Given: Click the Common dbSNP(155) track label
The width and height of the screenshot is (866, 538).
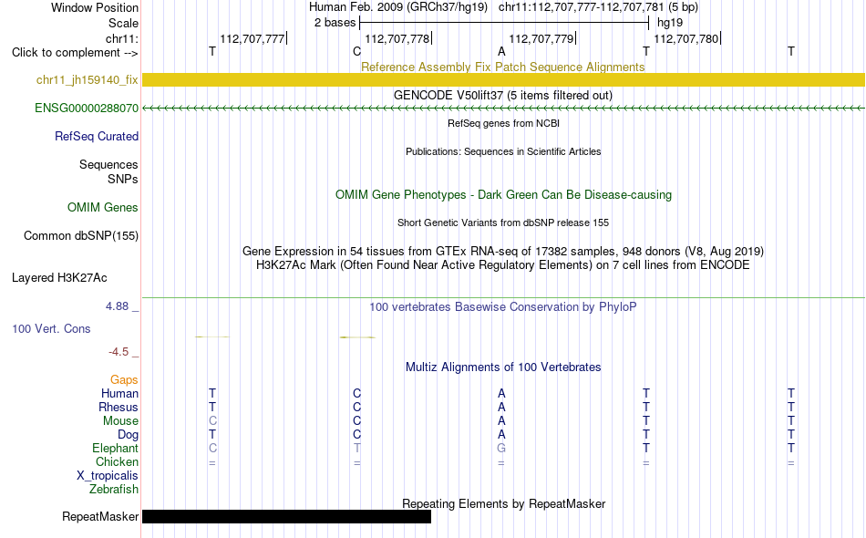Looking at the screenshot, I should [x=80, y=236].
